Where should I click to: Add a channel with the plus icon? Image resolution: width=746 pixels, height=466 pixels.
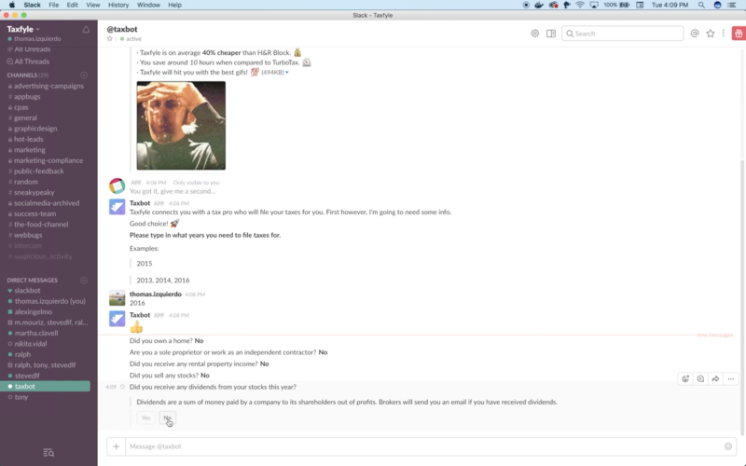[x=84, y=75]
